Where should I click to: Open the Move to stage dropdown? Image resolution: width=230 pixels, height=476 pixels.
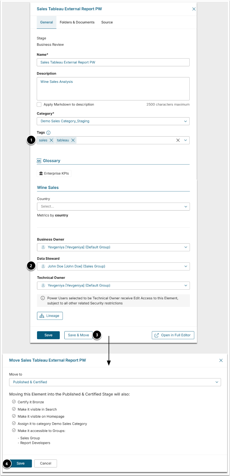pyautogui.click(x=217, y=382)
